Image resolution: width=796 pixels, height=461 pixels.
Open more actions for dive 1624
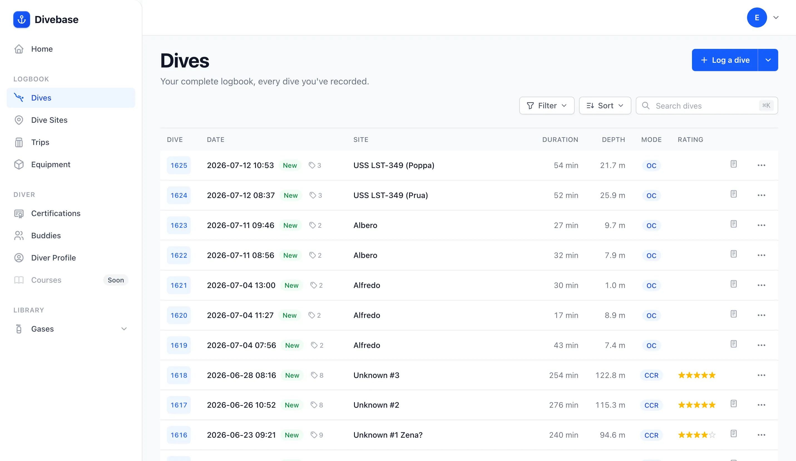761,195
